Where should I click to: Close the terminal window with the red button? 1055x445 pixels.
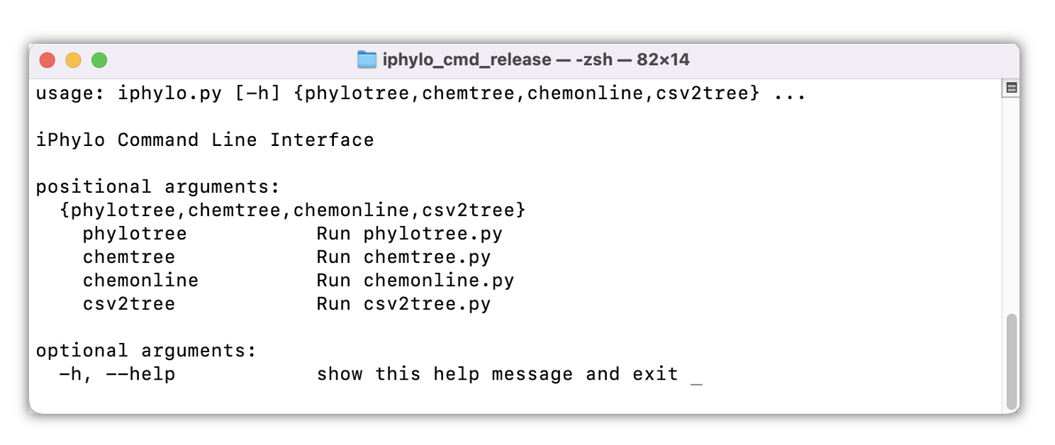tap(48, 60)
